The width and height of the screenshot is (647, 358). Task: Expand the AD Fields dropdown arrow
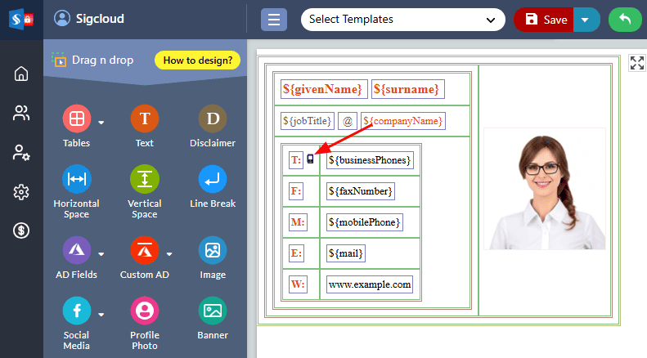point(101,253)
